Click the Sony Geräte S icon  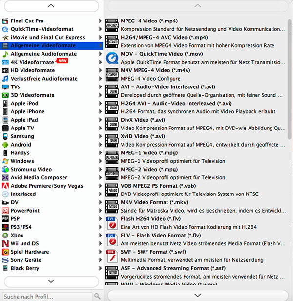[x=5, y=260]
